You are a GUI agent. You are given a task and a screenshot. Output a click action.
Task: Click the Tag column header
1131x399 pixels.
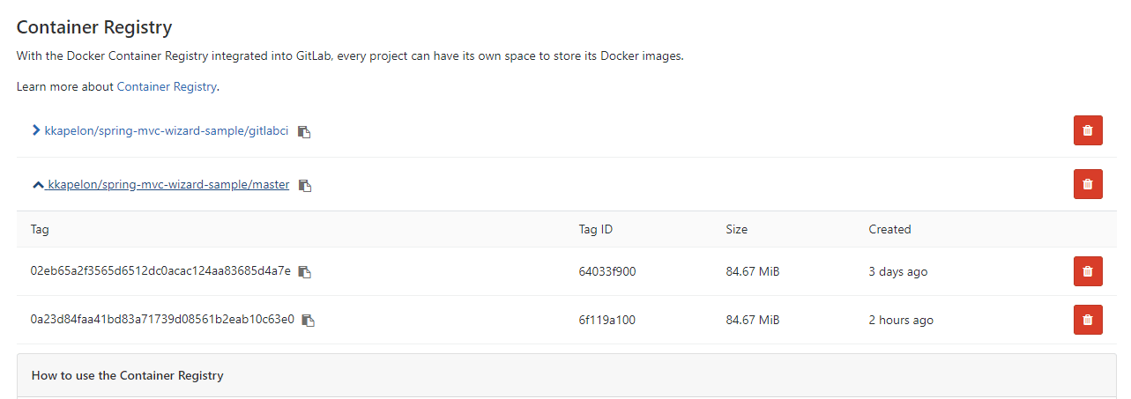[40, 229]
